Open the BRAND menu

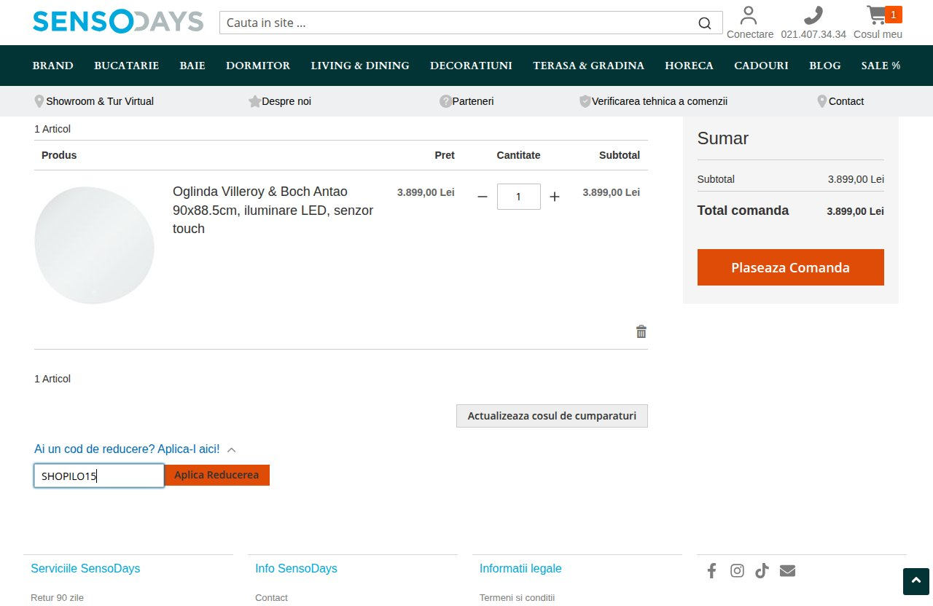click(53, 66)
